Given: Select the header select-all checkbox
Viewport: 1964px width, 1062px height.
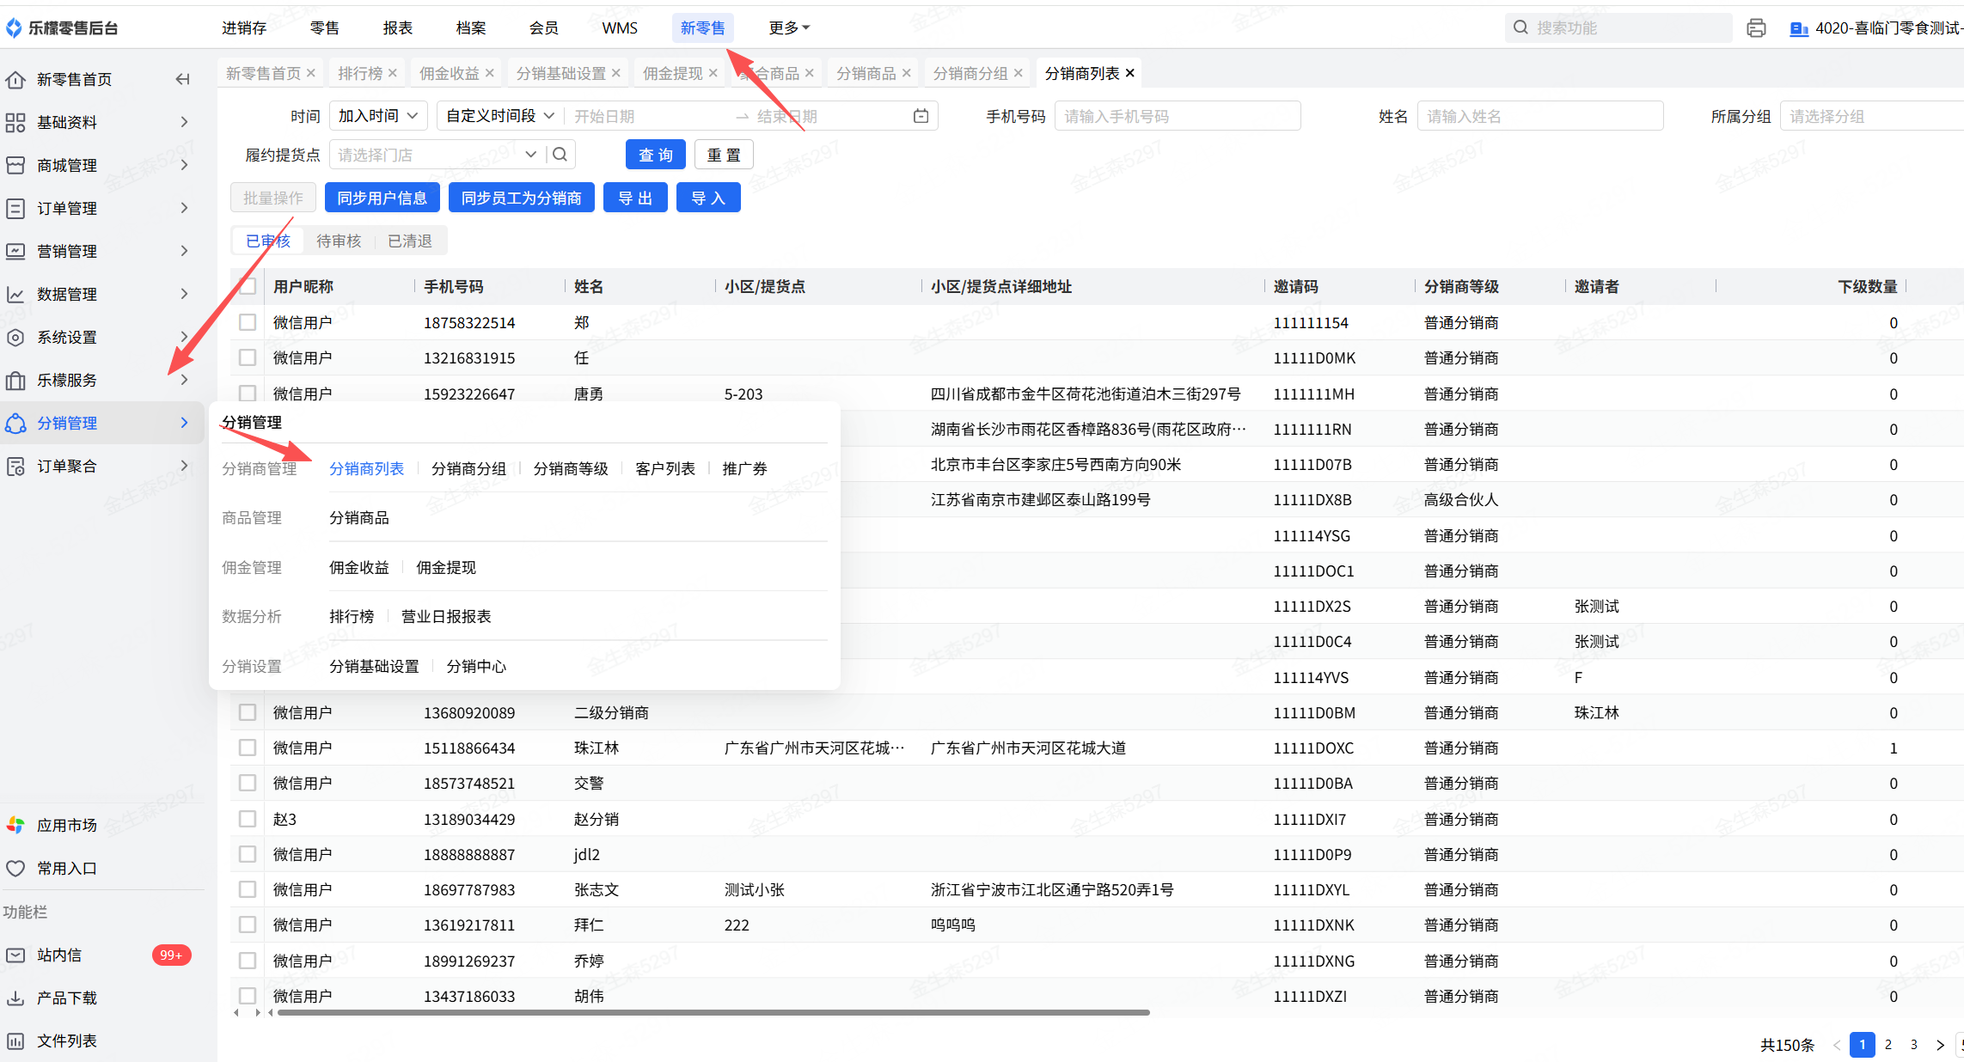Looking at the screenshot, I should (248, 286).
